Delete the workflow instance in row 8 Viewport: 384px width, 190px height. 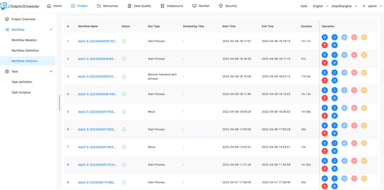click(x=325, y=169)
